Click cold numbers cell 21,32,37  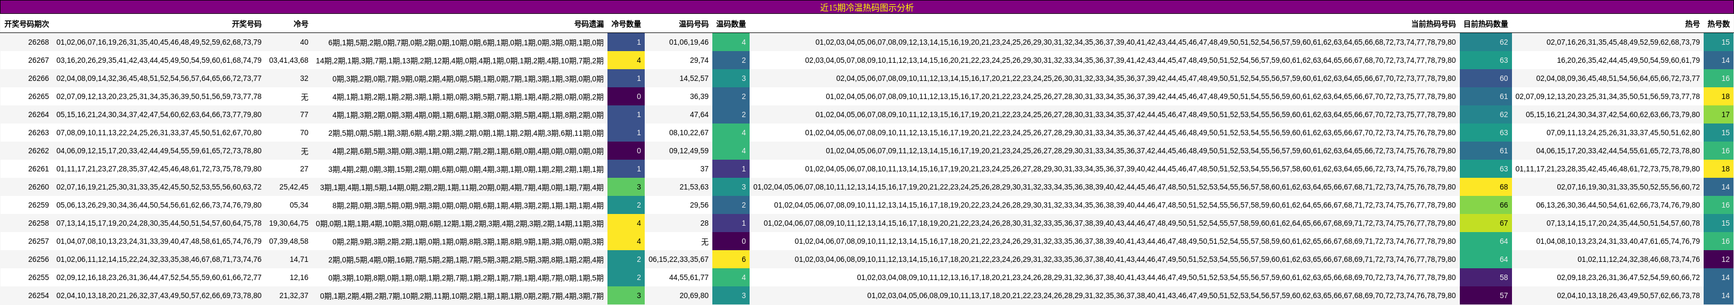(x=294, y=295)
